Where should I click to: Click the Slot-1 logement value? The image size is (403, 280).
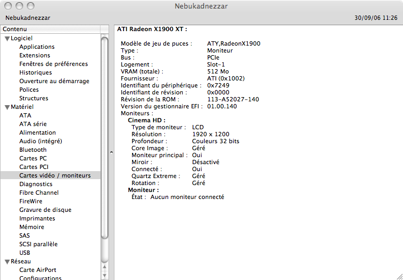(x=216, y=64)
